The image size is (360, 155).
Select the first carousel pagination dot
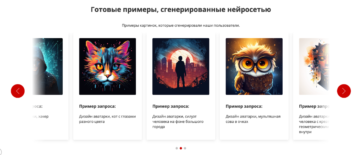tap(177, 148)
